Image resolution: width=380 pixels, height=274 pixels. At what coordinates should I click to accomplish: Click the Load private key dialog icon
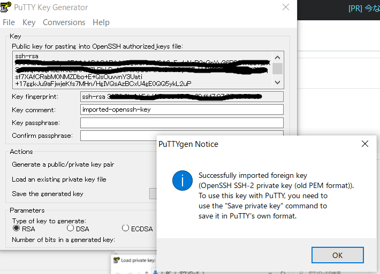(x=117, y=260)
